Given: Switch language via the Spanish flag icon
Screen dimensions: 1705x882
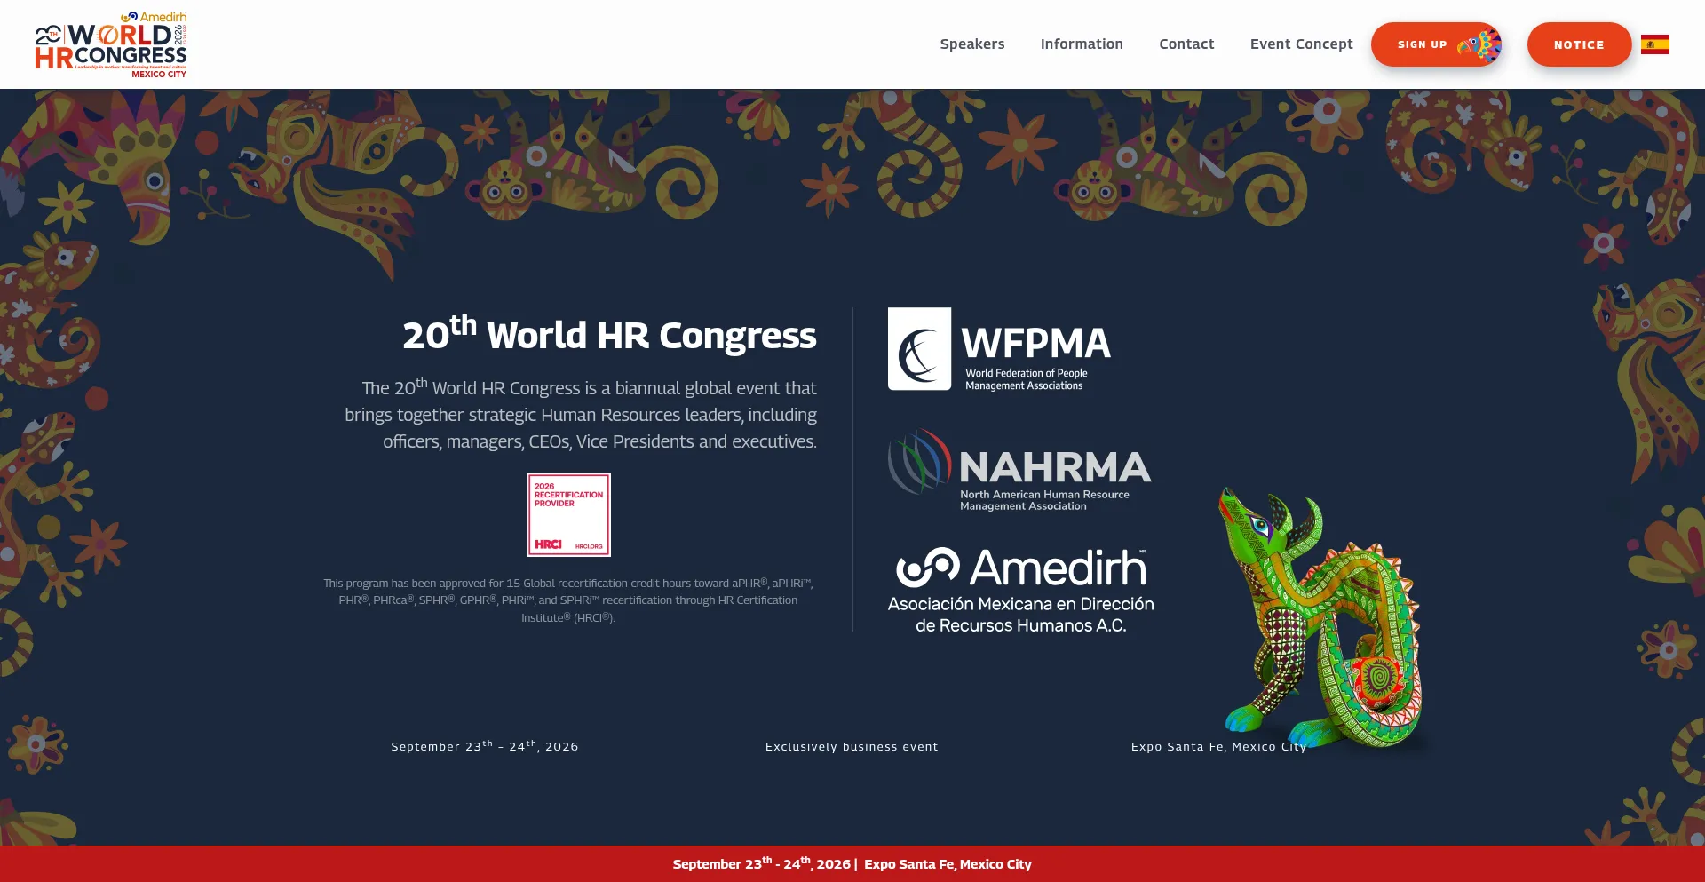Looking at the screenshot, I should pos(1654,44).
